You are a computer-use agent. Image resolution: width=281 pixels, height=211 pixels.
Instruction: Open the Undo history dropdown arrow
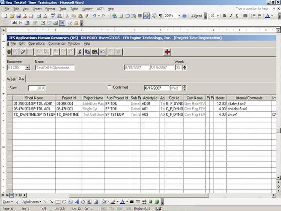pos(99,16)
